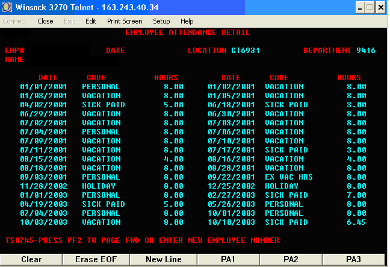The image size is (390, 267).
Task: Click the TS0745 page forward status message
Action: tap(142, 240)
